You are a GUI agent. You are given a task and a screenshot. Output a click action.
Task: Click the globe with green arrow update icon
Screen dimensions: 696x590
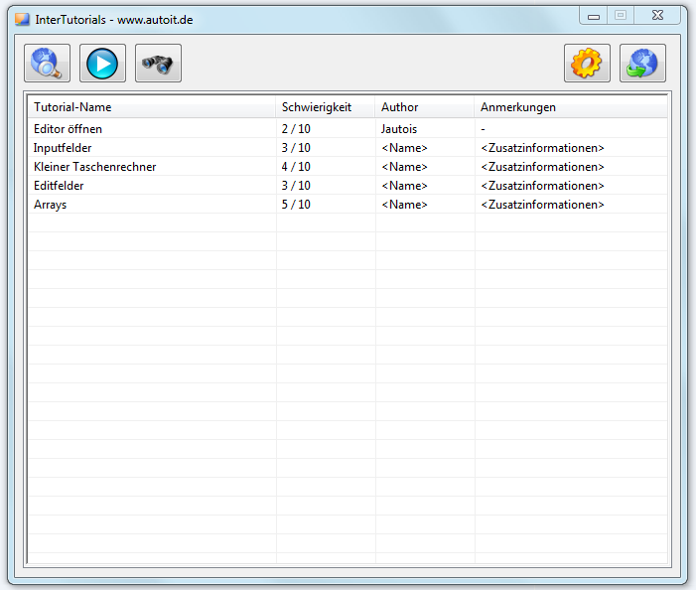point(642,64)
